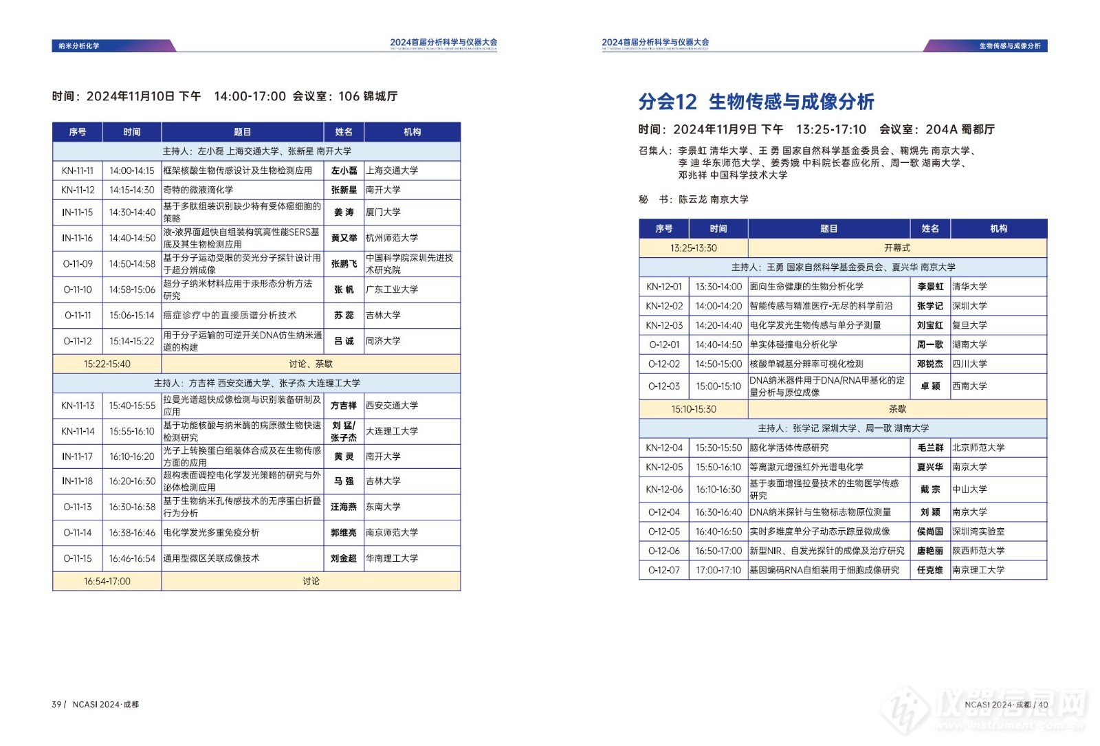This screenshot has width=1100, height=746.
Task: Click the left page conference title 2024首届分析科学与仪器大会
Action: click(x=444, y=43)
